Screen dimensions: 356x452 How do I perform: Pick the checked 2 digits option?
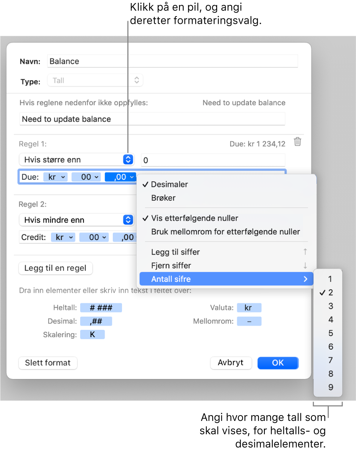(328, 292)
